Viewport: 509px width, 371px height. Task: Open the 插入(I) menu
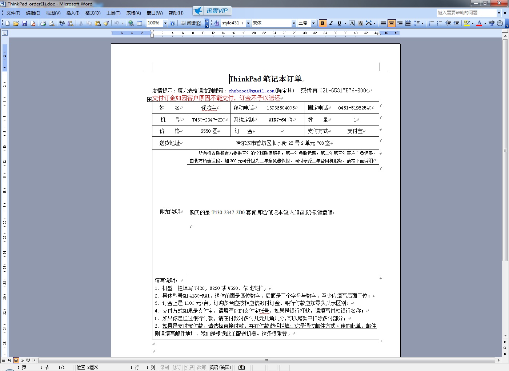(x=73, y=13)
